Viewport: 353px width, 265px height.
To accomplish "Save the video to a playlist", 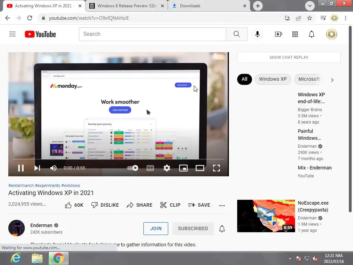I will click(x=199, y=205).
